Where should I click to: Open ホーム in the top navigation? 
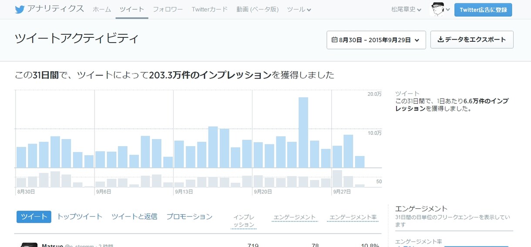pyautogui.click(x=102, y=9)
